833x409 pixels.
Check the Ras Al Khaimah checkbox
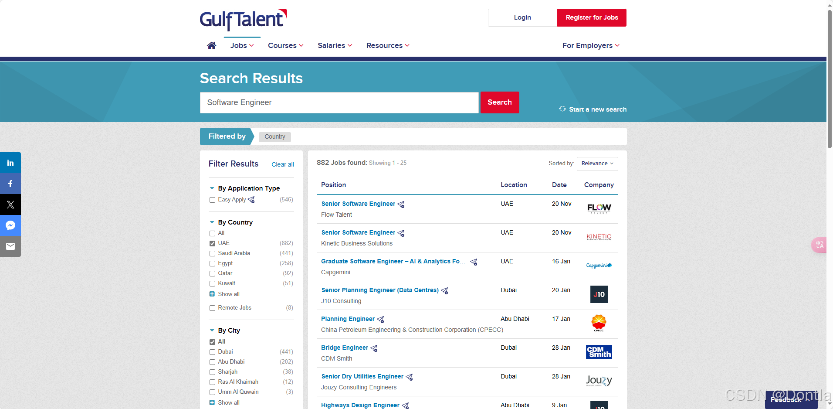coord(212,382)
